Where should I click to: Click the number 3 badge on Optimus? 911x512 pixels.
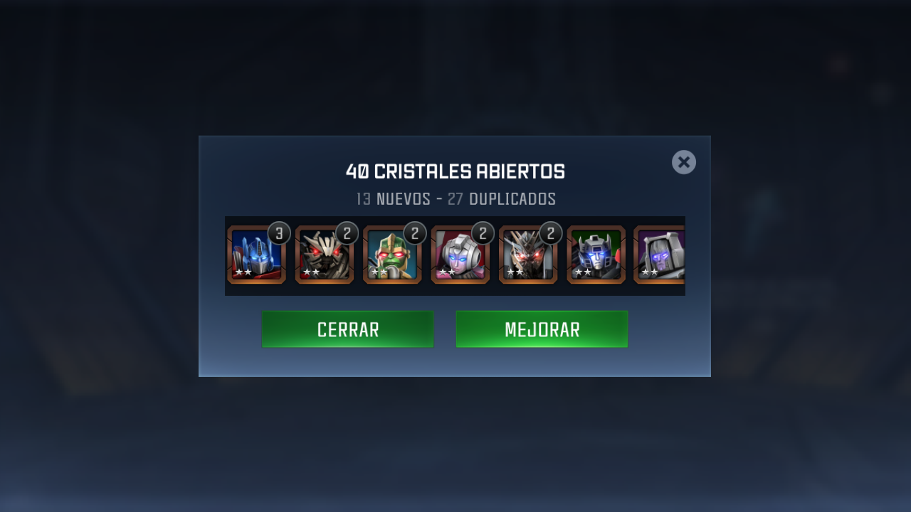(279, 233)
